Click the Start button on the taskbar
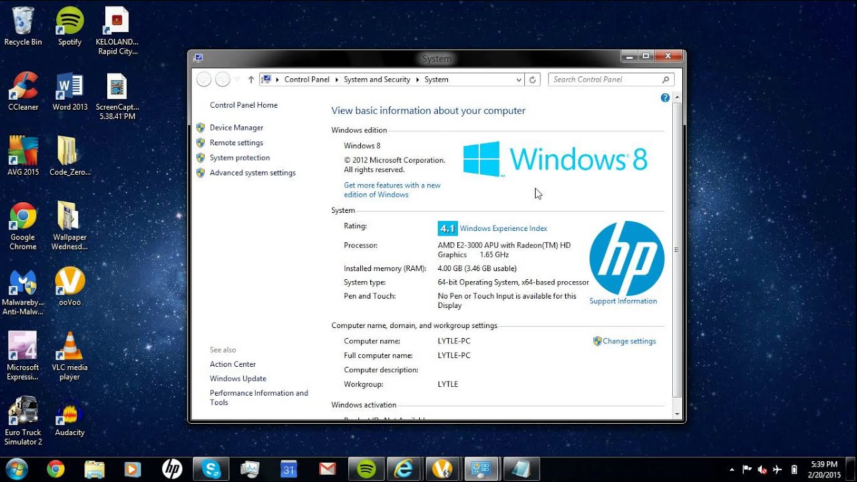Screen dimensions: 857x482 tap(16, 469)
